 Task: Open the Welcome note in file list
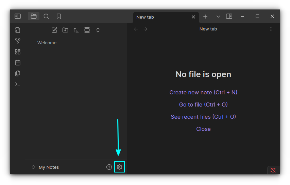tap(47, 43)
